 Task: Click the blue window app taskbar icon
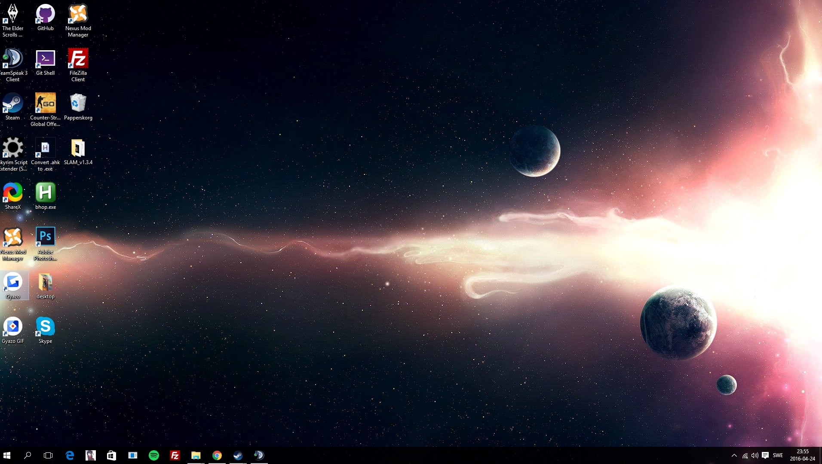click(x=133, y=455)
